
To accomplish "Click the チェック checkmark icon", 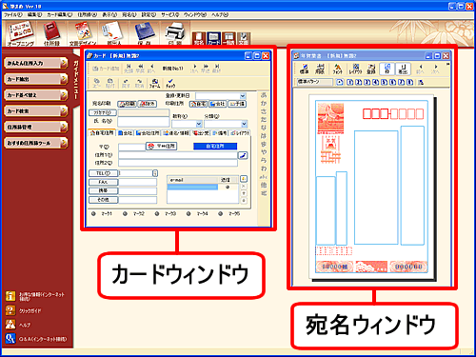I will point(170,84).
